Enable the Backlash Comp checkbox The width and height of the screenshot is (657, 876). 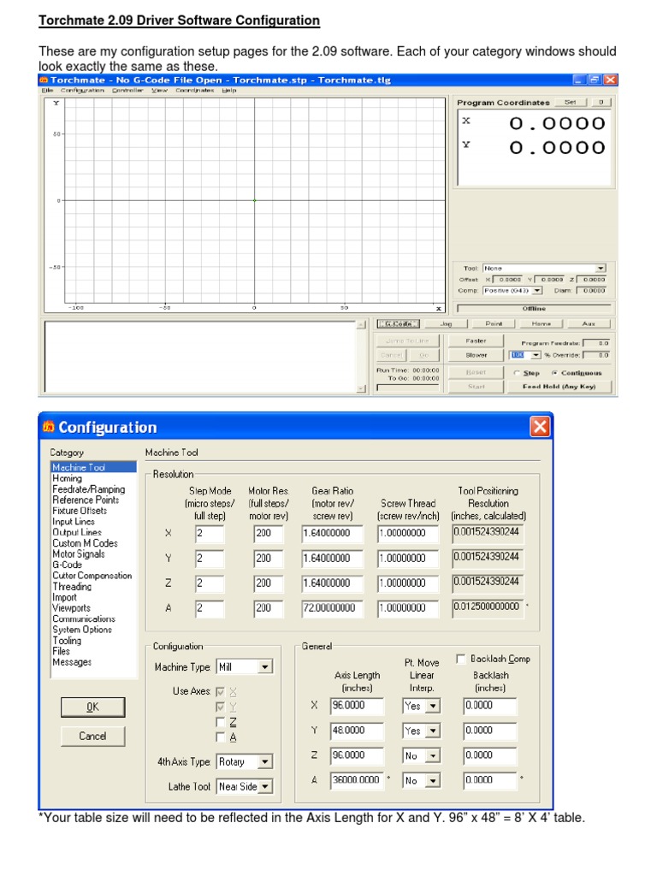coord(461,659)
